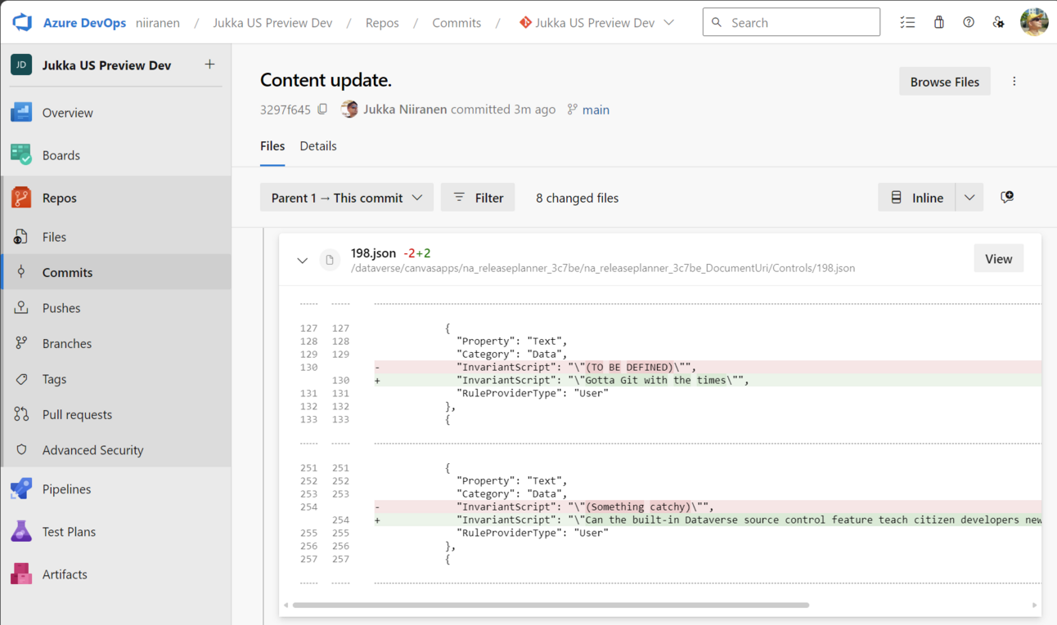
Task: Collapse the 198.json file diff chevron
Action: click(x=303, y=261)
